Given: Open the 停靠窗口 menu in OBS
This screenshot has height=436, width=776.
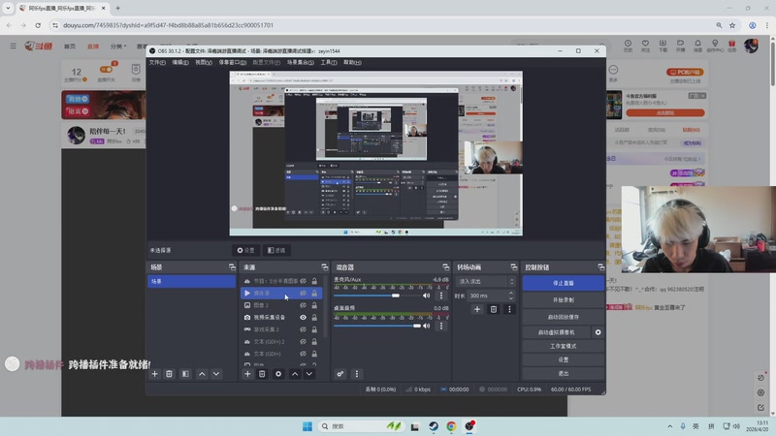Looking at the screenshot, I should [x=233, y=62].
